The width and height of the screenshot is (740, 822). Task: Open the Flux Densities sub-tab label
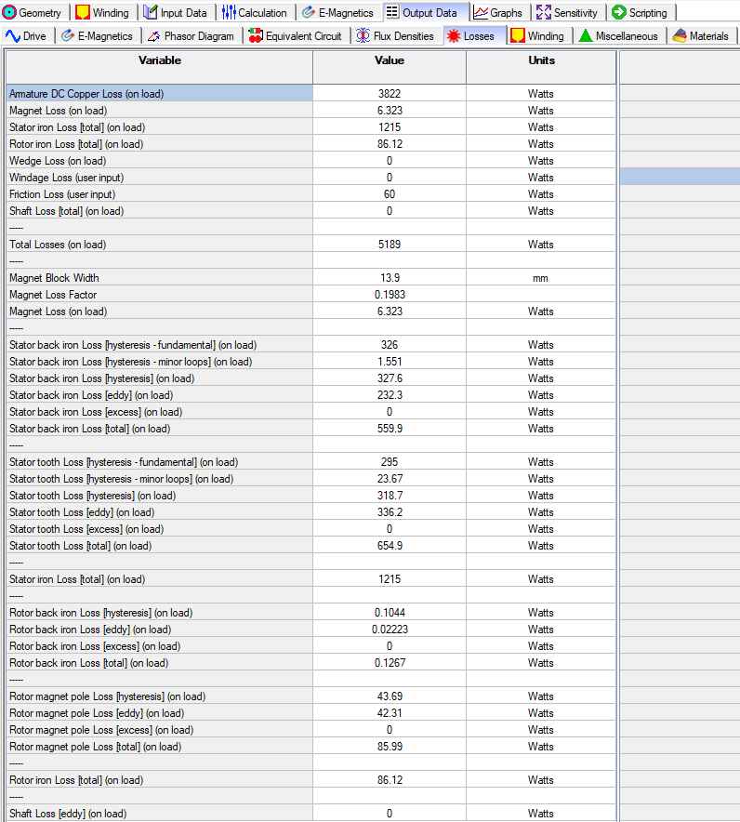403,36
